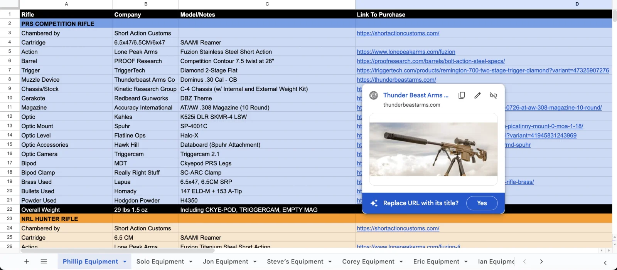617x270 pixels.
Task: Select Triggercam 2.1 cell
Action: point(267,154)
